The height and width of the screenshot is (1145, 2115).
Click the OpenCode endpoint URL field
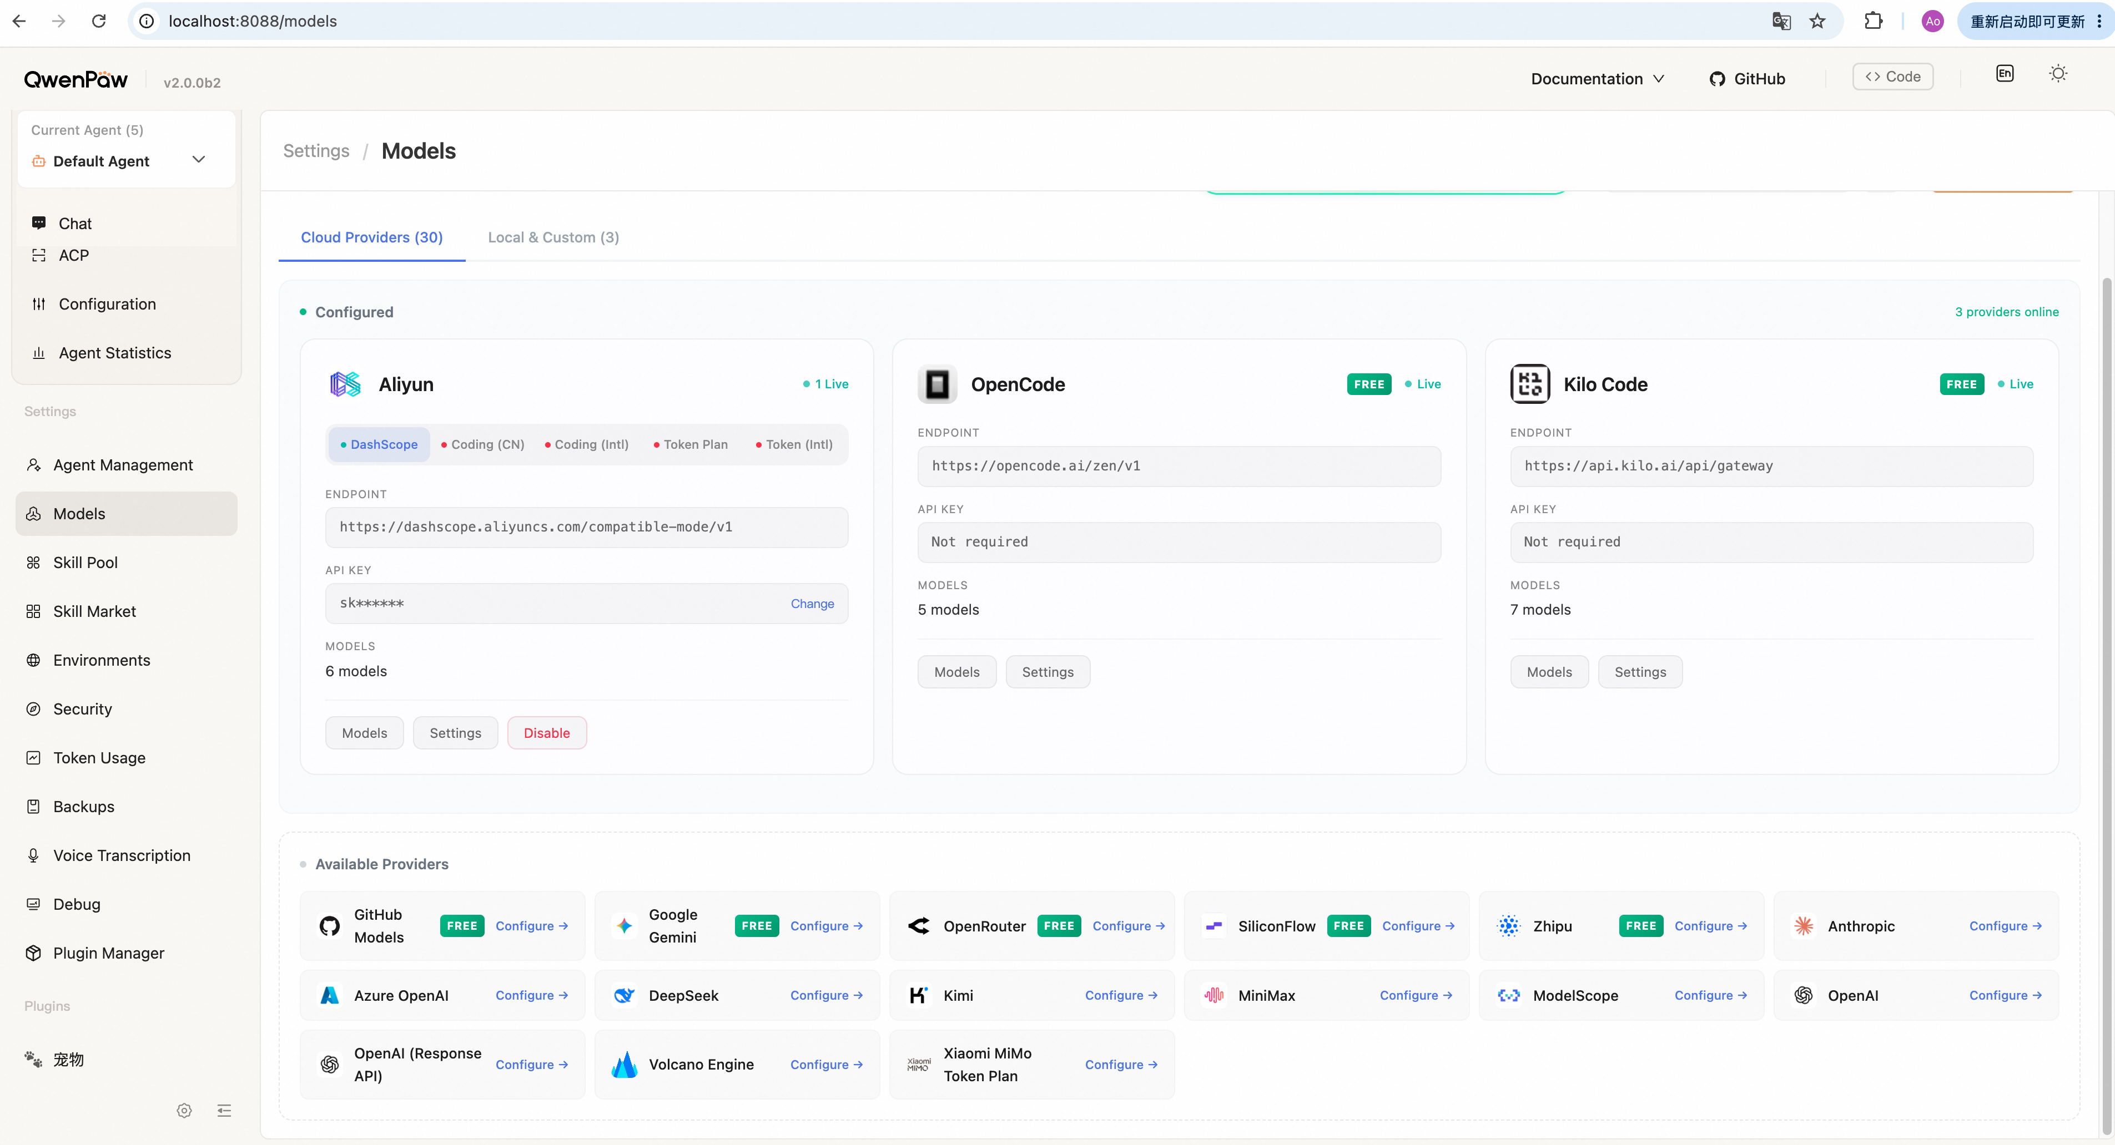[x=1179, y=466]
